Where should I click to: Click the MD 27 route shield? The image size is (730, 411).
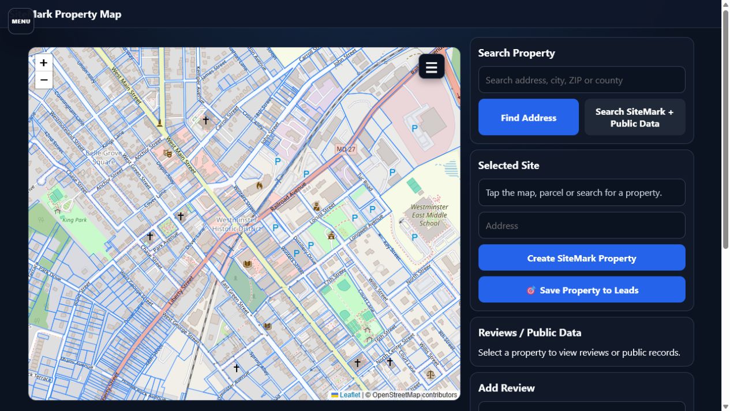346,149
